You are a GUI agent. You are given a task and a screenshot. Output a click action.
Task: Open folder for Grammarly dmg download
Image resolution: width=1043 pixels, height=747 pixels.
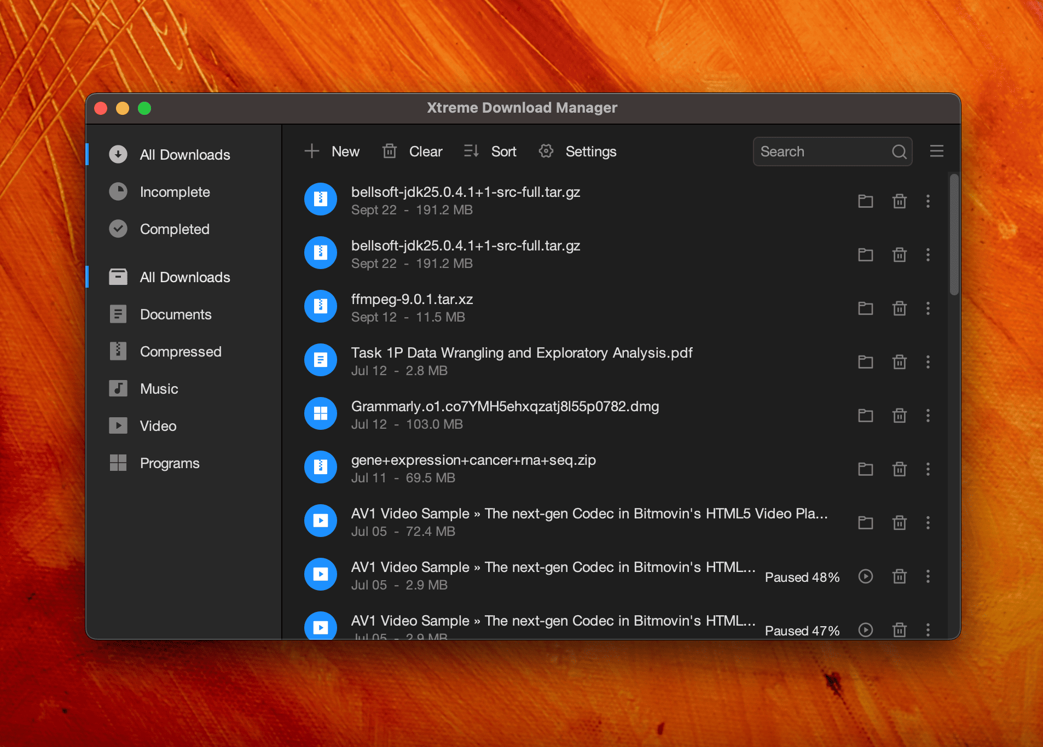[865, 416]
